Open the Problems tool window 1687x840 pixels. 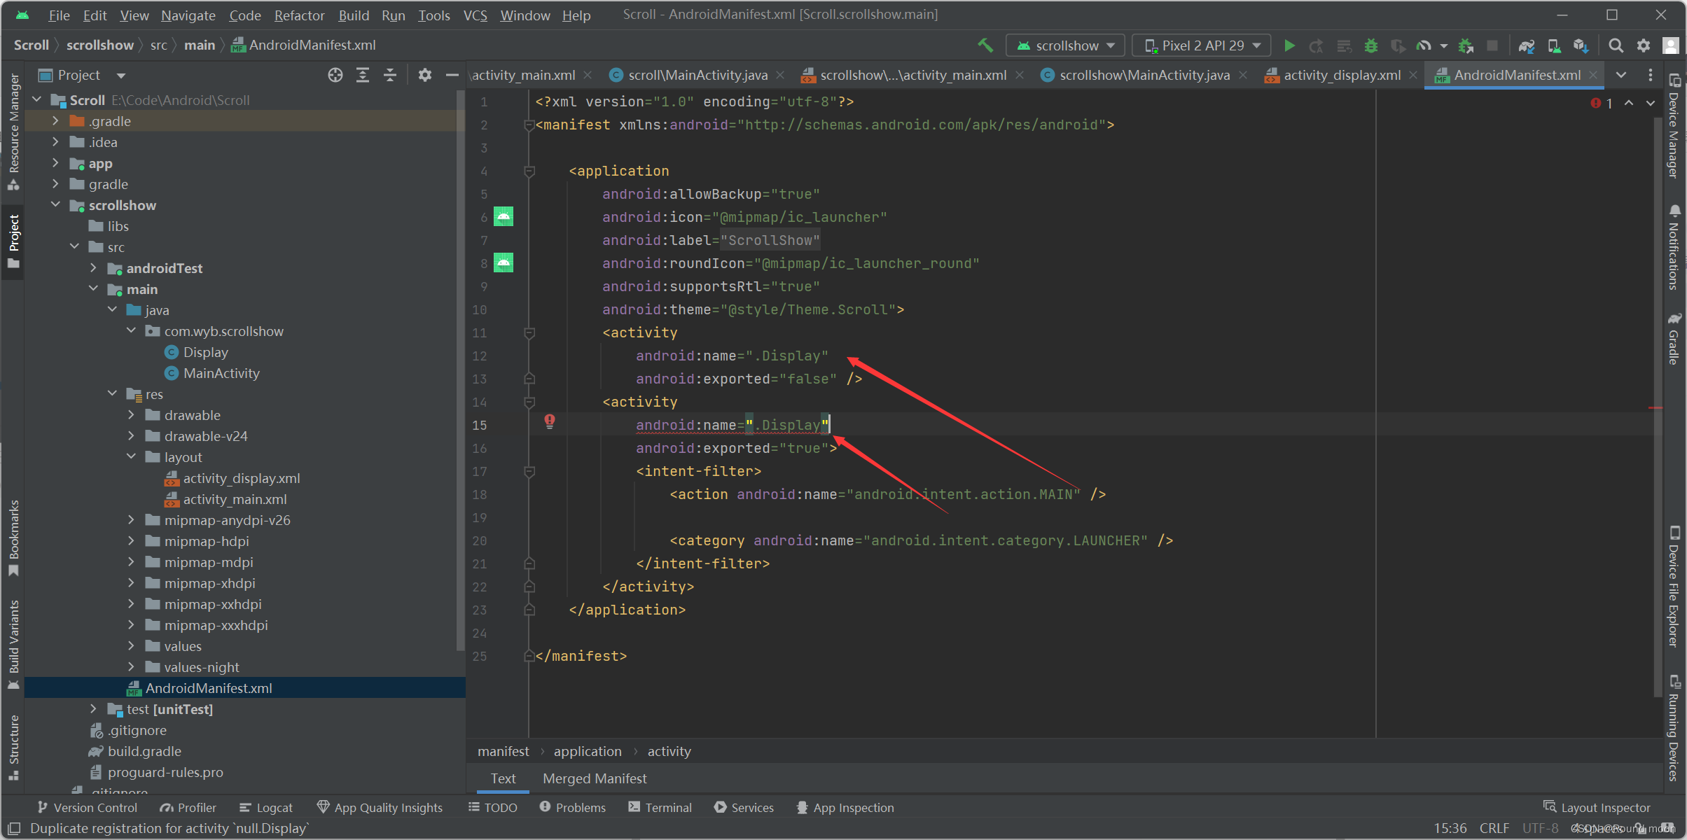point(572,808)
